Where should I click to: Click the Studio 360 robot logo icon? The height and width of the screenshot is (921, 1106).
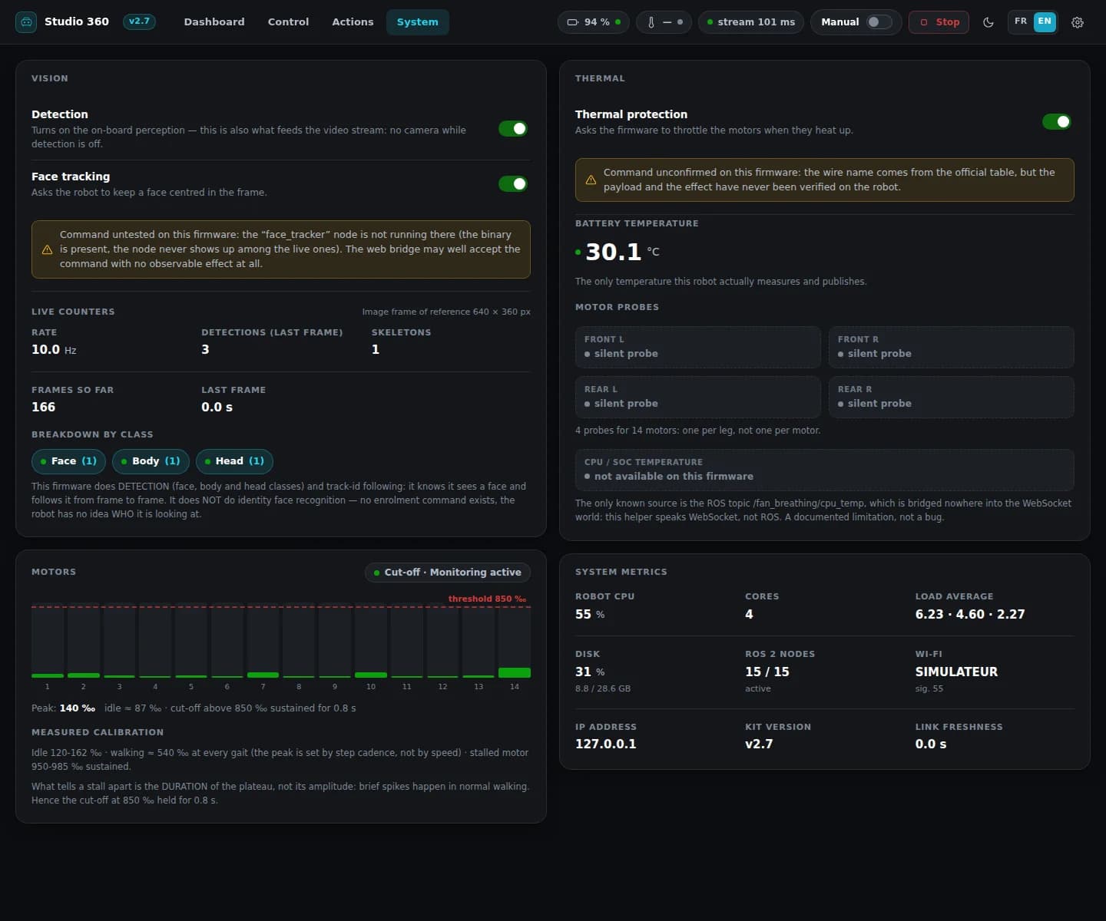click(x=26, y=22)
